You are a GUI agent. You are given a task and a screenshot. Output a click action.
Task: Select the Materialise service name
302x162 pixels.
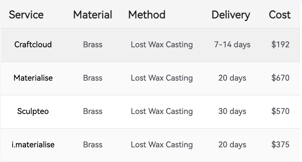pos(33,78)
